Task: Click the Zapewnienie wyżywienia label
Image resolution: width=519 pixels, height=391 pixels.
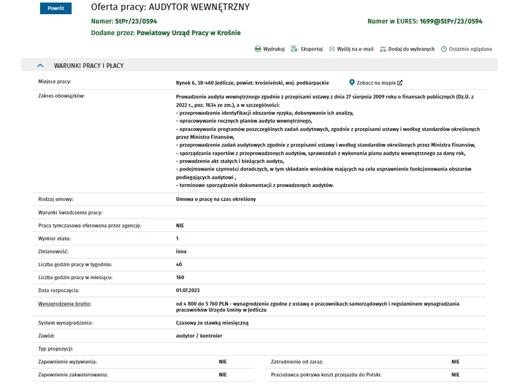Action: coord(67,362)
